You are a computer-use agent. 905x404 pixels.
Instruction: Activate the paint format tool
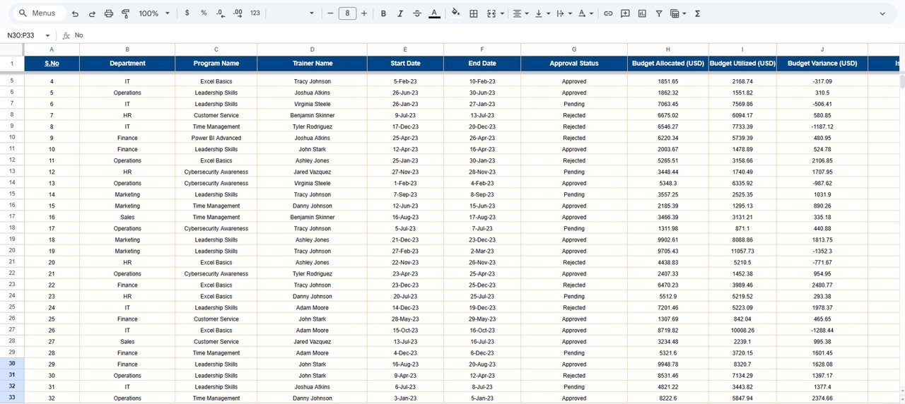pos(126,13)
